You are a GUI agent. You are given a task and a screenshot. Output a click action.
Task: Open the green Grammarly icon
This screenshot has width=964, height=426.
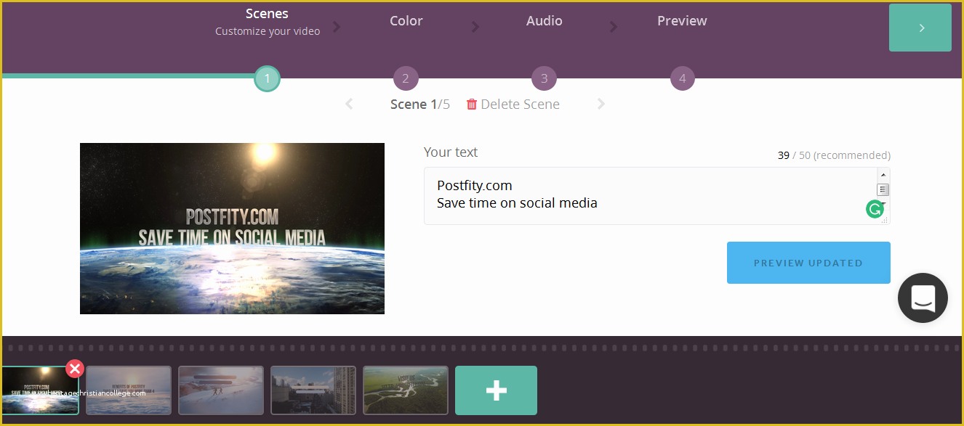(x=875, y=209)
